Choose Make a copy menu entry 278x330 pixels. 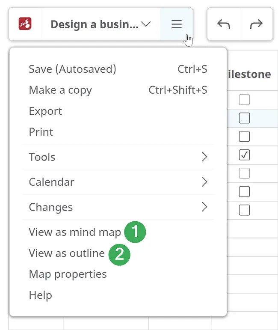60,90
